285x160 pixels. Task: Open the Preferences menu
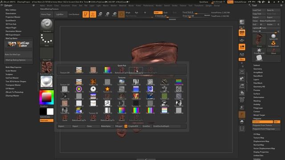tap(148, 6)
